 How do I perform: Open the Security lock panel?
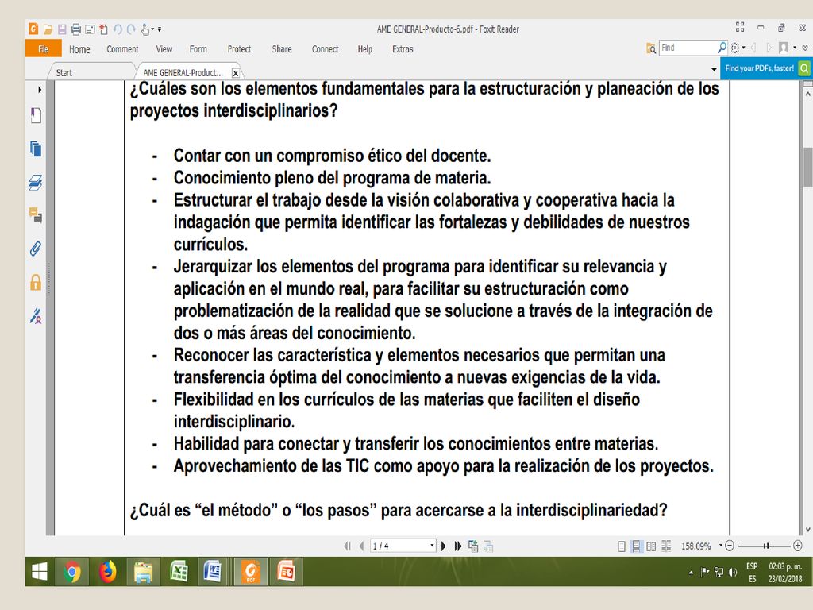pos(36,282)
